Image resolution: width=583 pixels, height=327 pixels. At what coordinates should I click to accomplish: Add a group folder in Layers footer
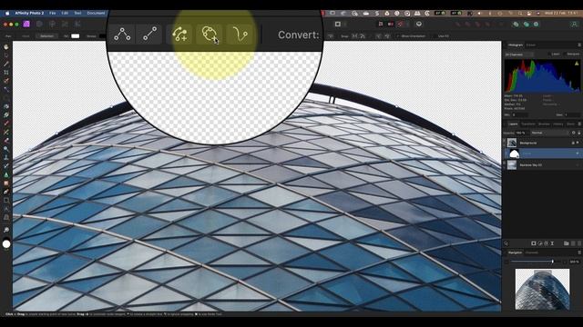click(x=566, y=243)
